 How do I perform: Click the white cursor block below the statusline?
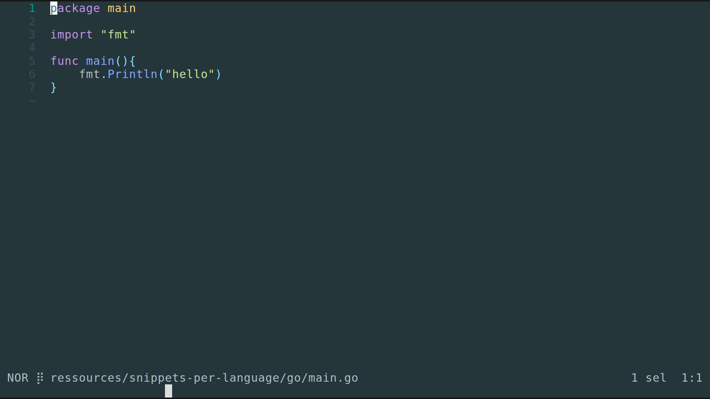168,391
